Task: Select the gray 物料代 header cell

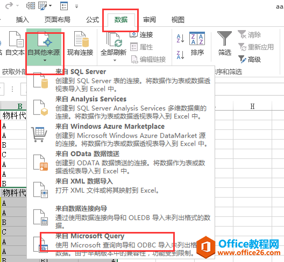Action: click(x=14, y=193)
